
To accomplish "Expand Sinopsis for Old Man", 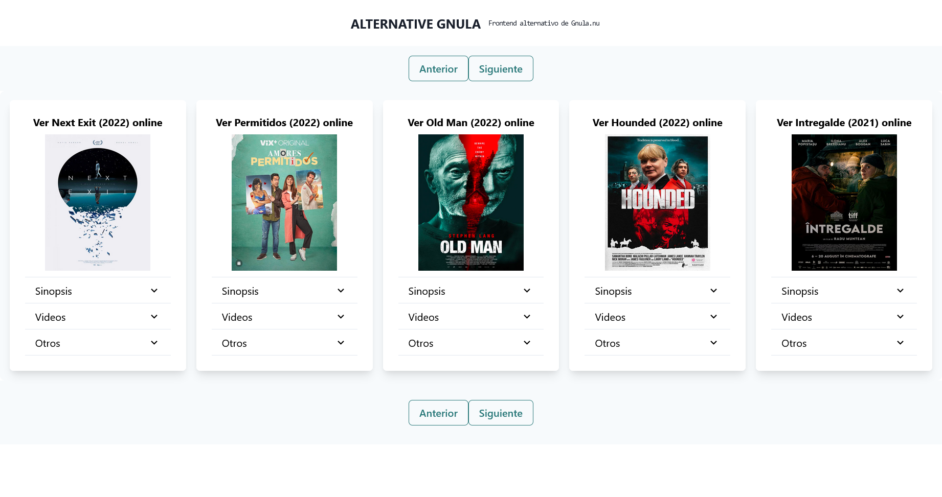I will click(x=471, y=291).
